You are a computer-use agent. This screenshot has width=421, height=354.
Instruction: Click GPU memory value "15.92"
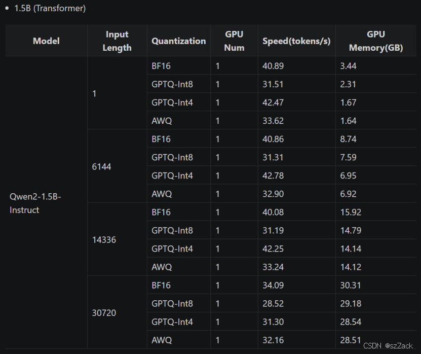[351, 212]
